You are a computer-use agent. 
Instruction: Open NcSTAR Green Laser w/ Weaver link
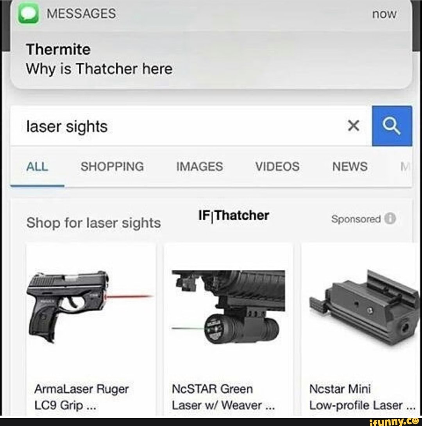[x=223, y=397]
